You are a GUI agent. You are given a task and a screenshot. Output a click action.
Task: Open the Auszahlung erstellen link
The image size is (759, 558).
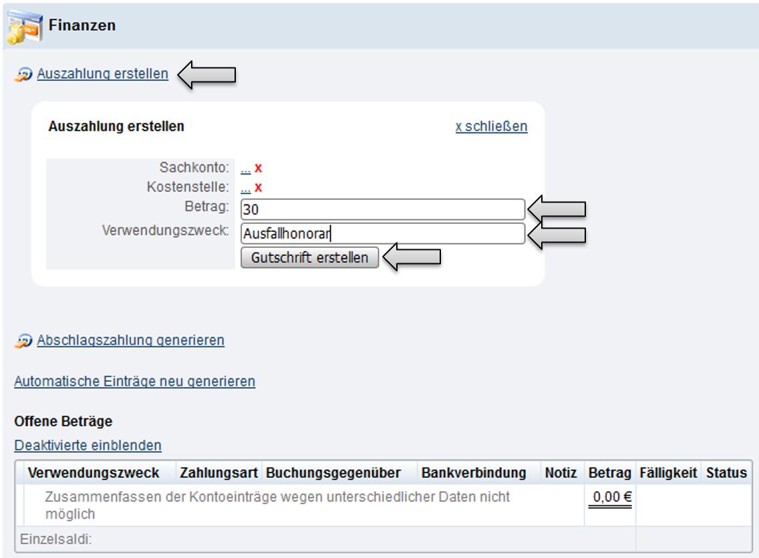pos(102,74)
